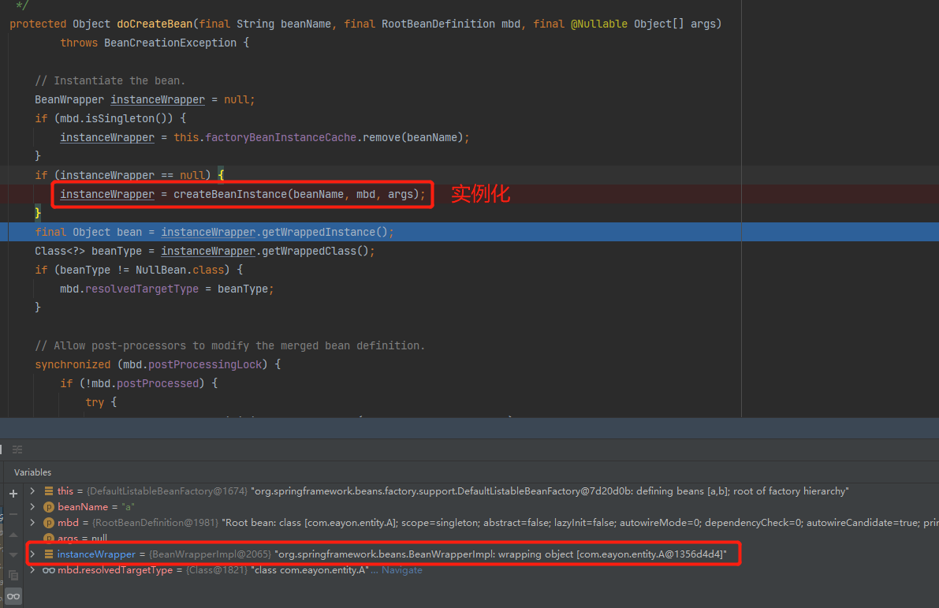Click the move watch down arrow
The image size is (939, 608).
point(13,555)
